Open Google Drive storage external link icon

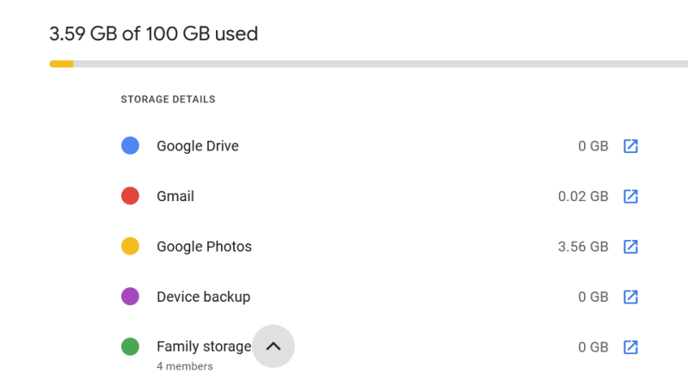pos(630,146)
